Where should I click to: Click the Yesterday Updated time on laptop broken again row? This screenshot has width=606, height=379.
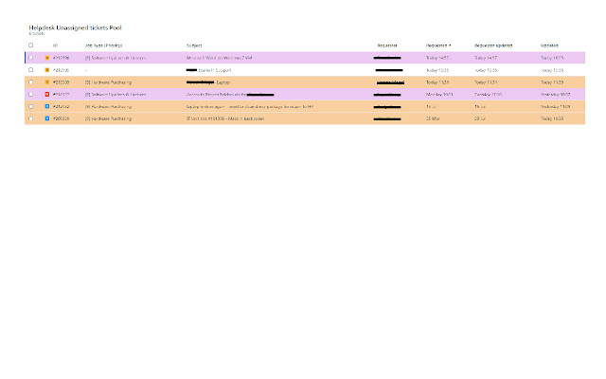click(556, 106)
